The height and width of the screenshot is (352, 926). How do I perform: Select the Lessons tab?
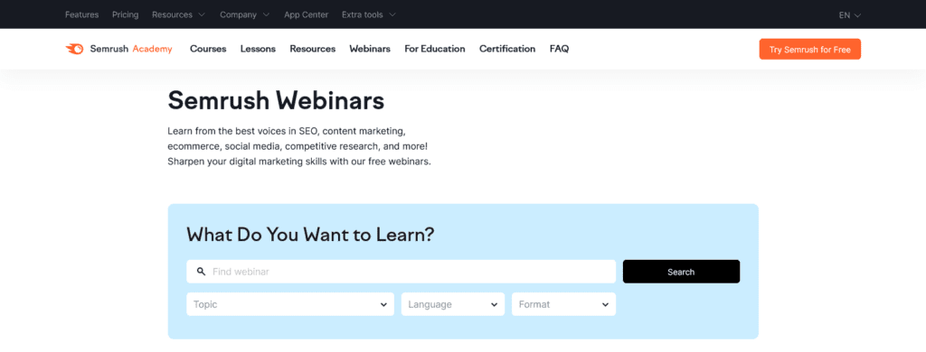tap(258, 49)
